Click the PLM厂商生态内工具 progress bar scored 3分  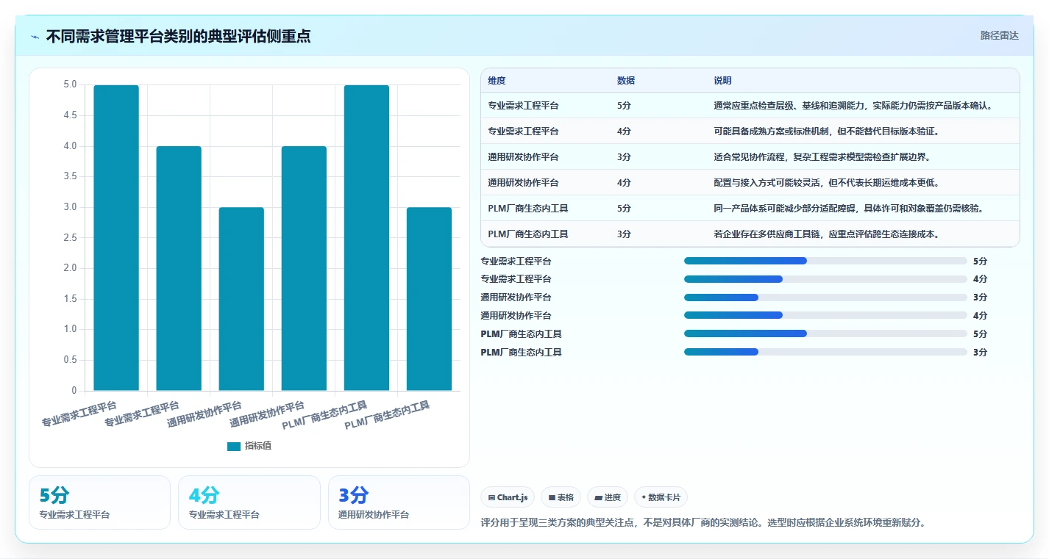pos(825,352)
